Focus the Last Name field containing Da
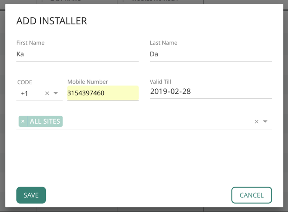 [211, 54]
